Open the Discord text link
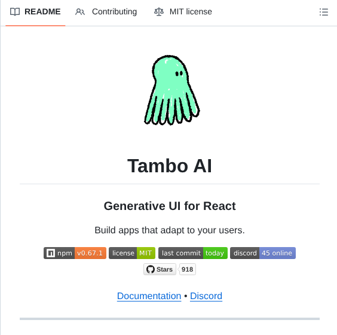Viewport: 337px width, 335px height. coord(206,296)
